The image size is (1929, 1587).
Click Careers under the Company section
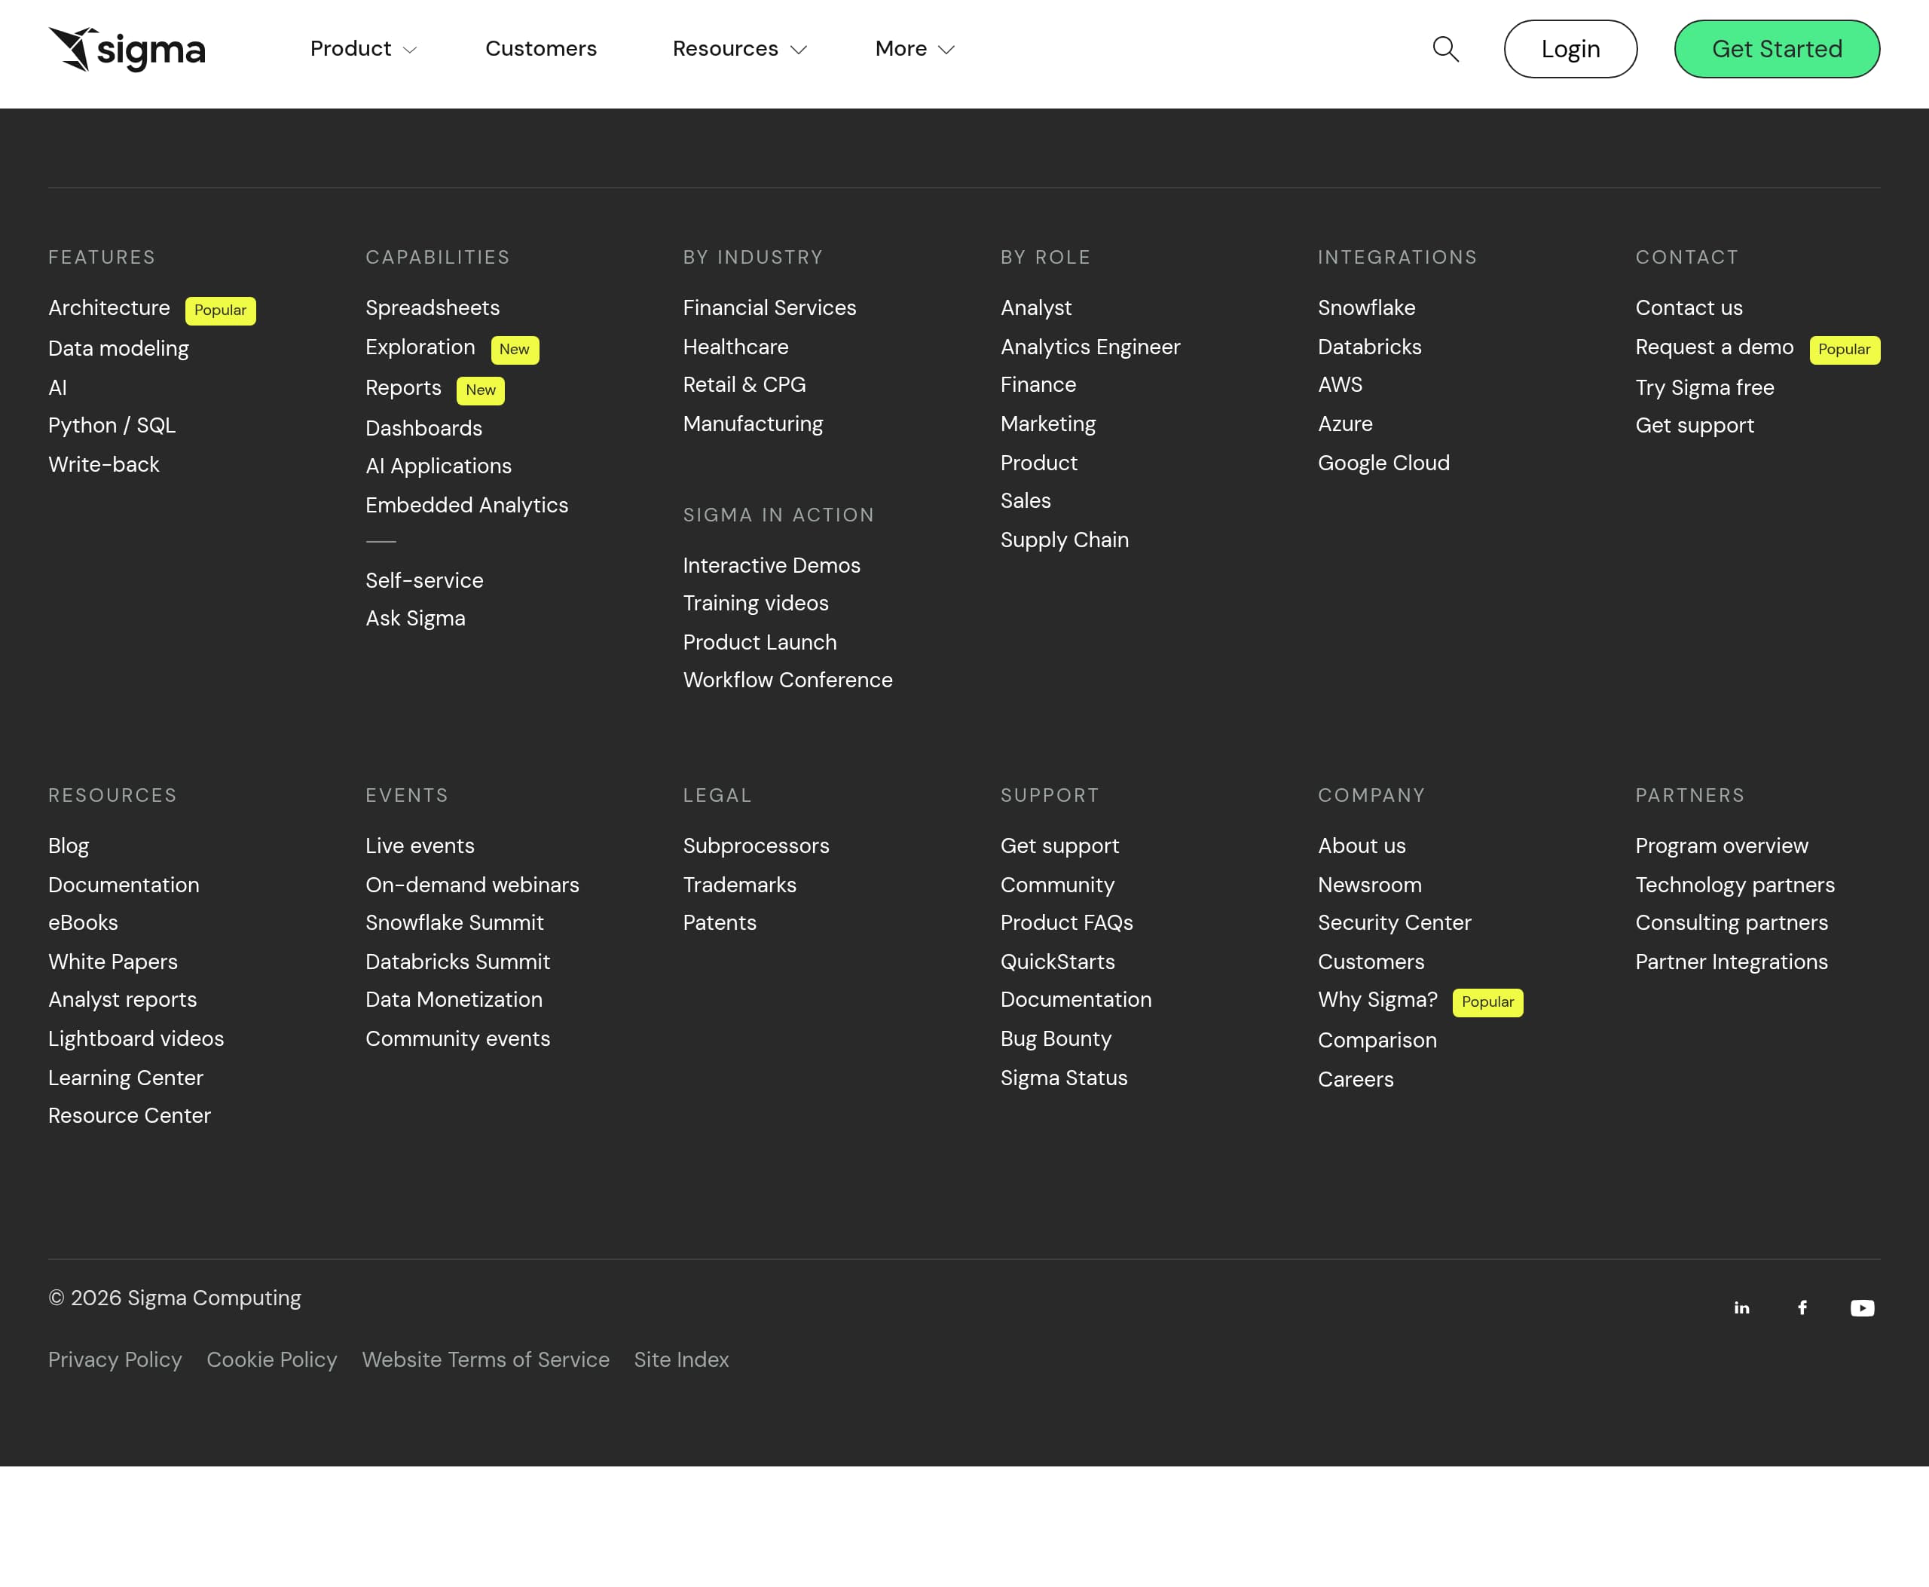tap(1356, 1078)
